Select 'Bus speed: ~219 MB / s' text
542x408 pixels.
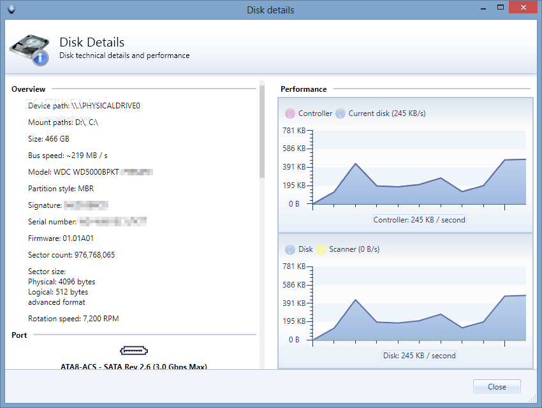68,156
